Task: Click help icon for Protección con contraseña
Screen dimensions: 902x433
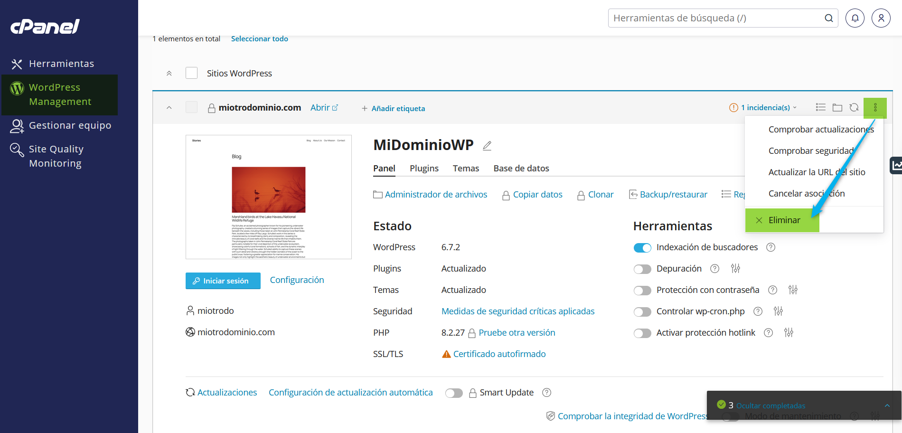Action: (x=773, y=290)
